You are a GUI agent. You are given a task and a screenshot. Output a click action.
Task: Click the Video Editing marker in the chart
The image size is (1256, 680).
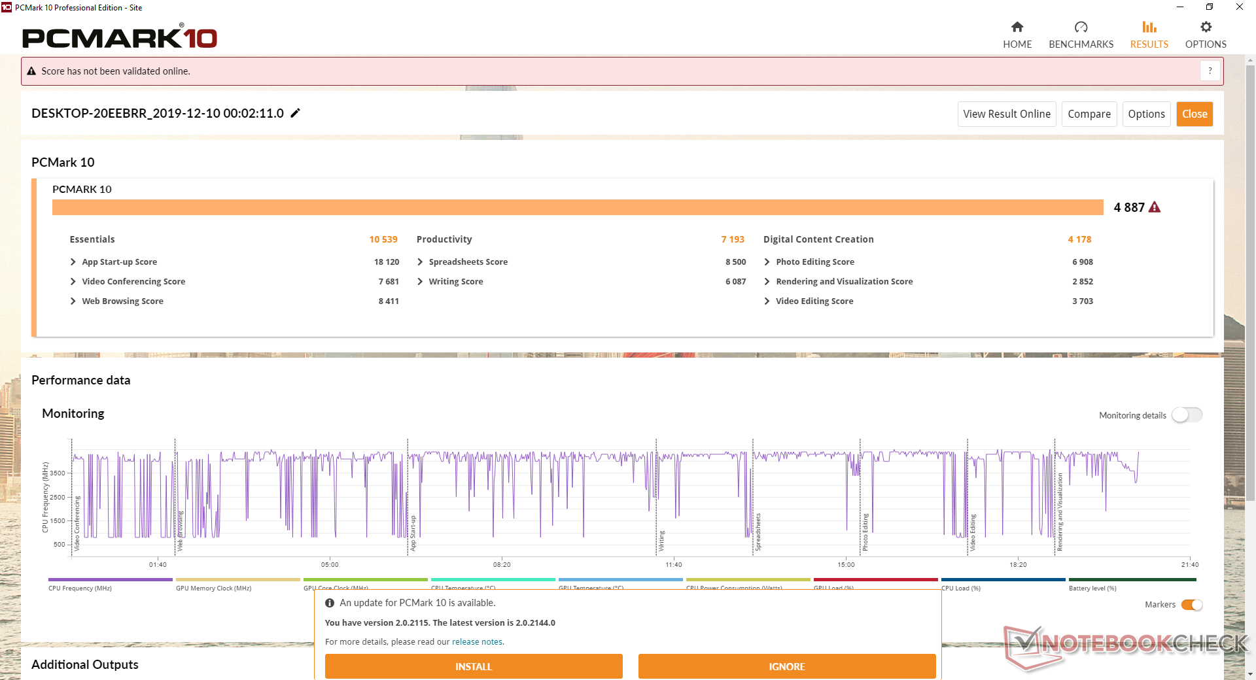[x=973, y=532]
